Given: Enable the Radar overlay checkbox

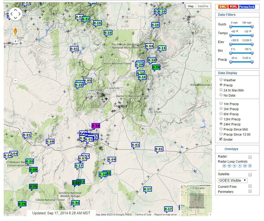Looking at the screenshot, I should click(x=250, y=157).
